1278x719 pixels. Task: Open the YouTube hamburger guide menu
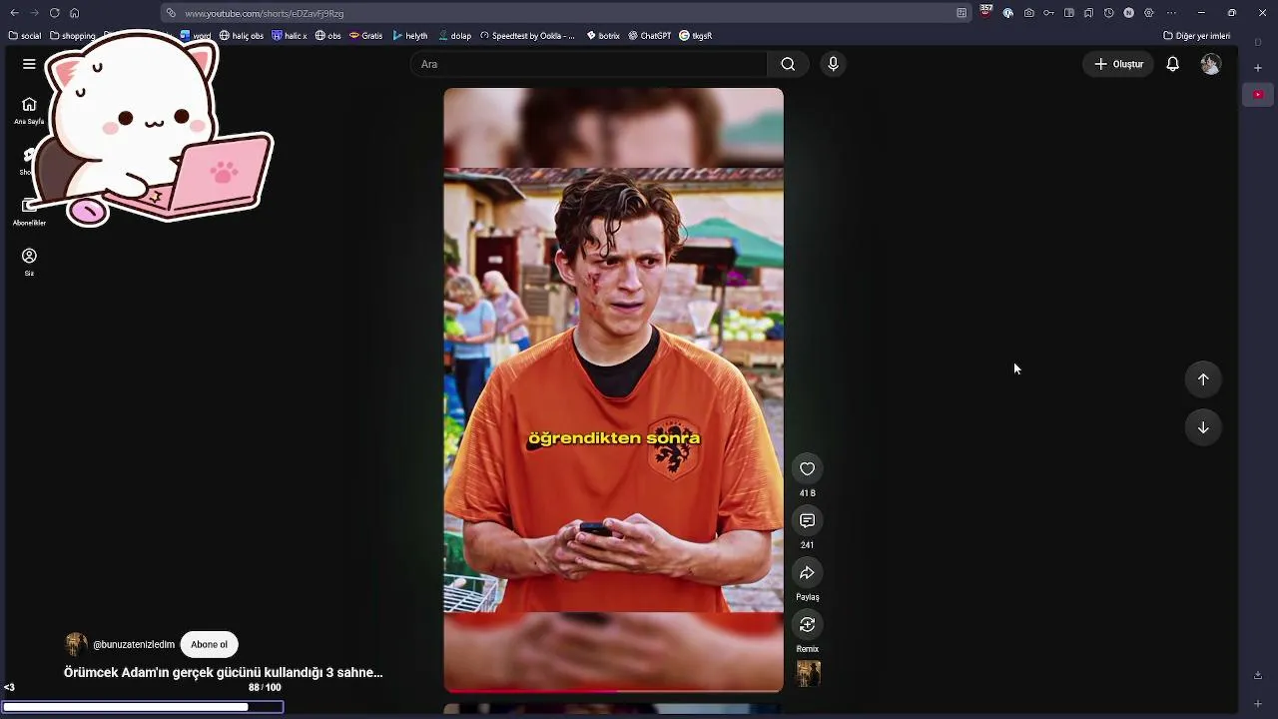(x=29, y=64)
